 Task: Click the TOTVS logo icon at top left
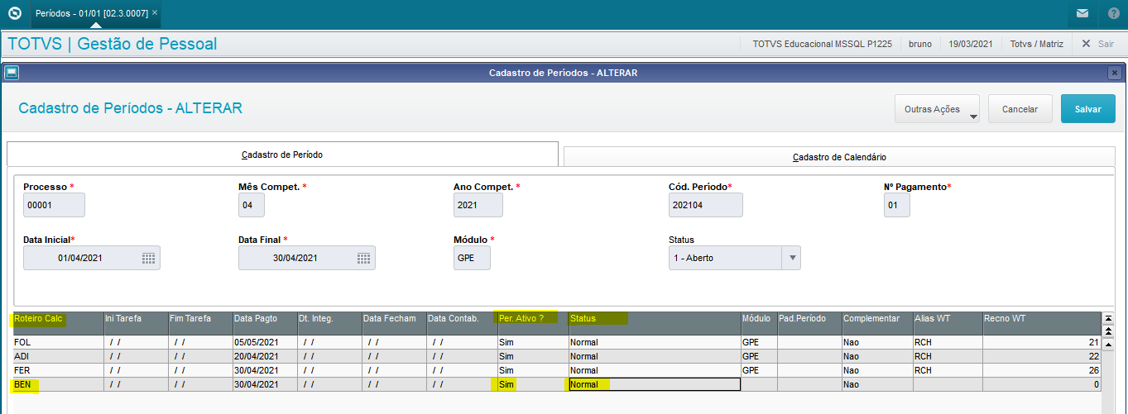pyautogui.click(x=14, y=13)
